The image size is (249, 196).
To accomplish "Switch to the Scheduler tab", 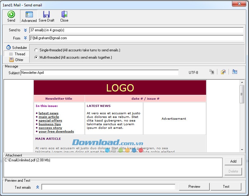I will 17,48.
